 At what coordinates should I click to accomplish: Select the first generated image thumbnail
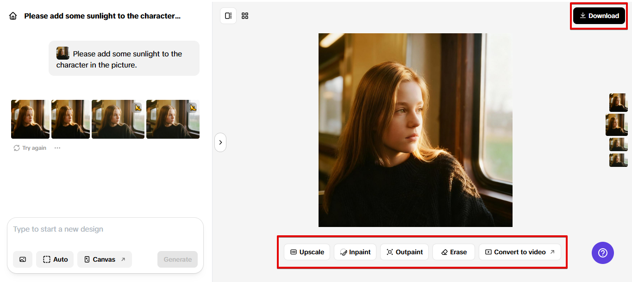coord(30,119)
